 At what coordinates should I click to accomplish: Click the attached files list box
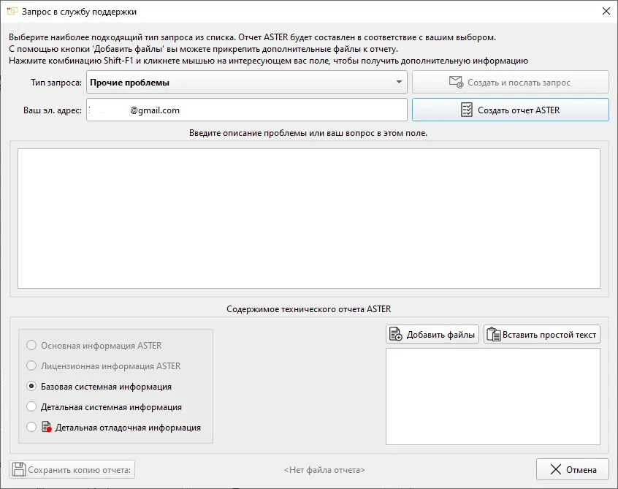pyautogui.click(x=492, y=396)
